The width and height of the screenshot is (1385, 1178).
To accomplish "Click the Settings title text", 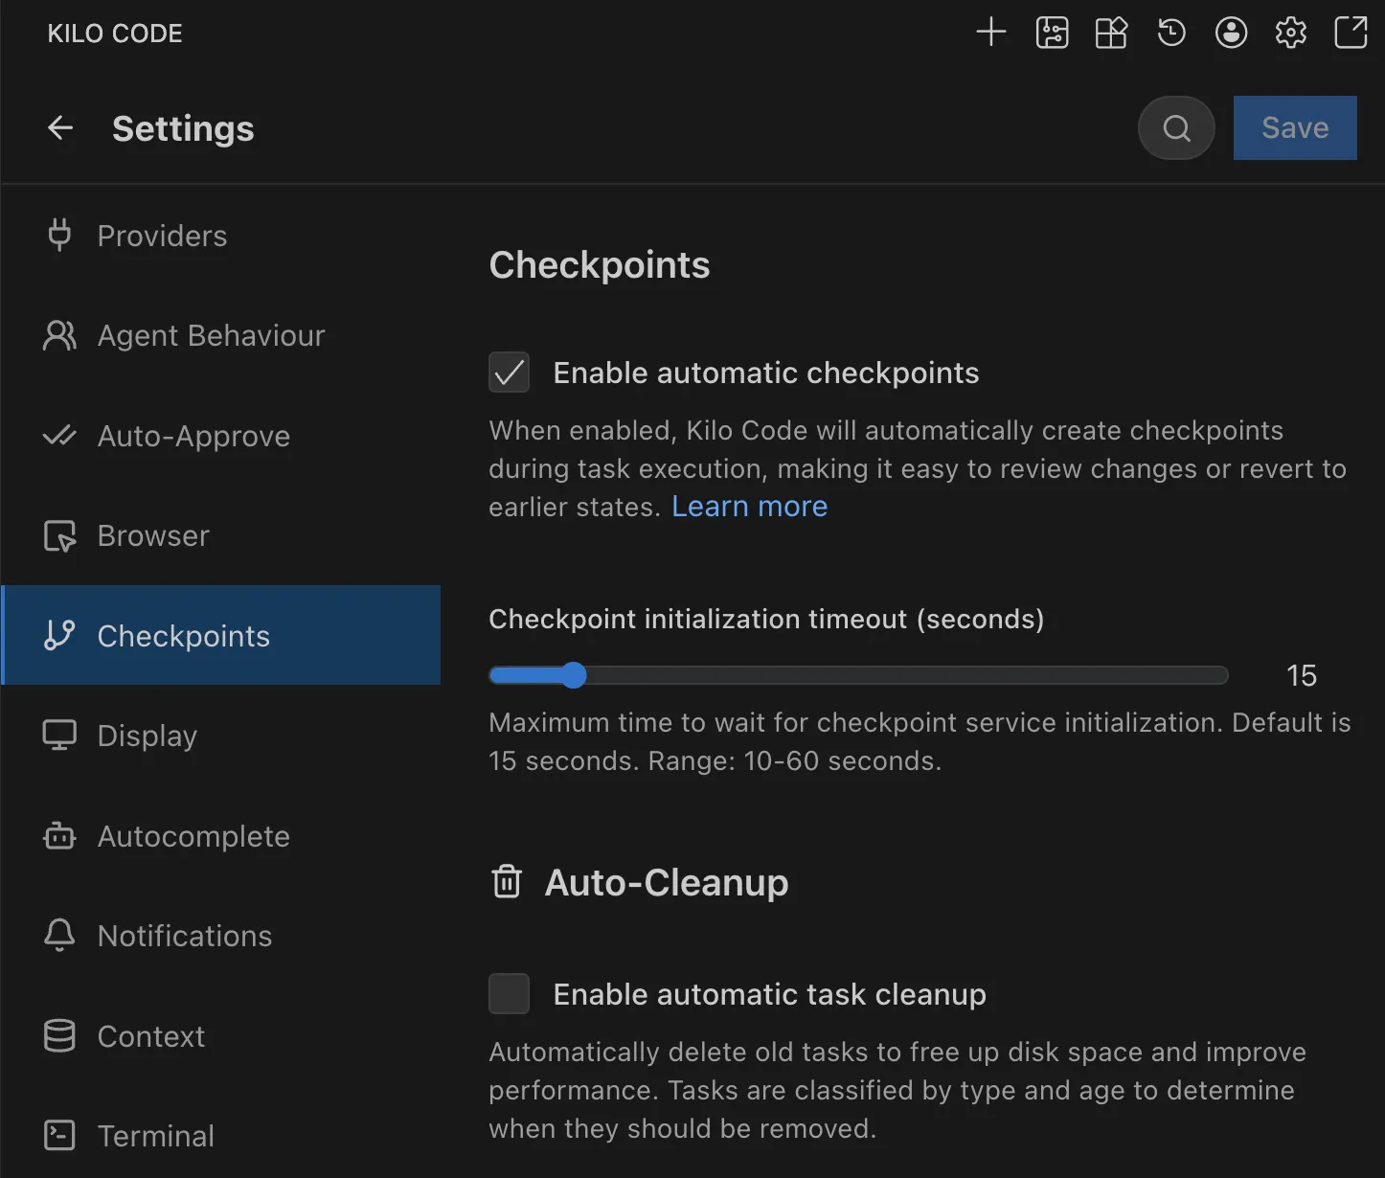I will tap(183, 128).
